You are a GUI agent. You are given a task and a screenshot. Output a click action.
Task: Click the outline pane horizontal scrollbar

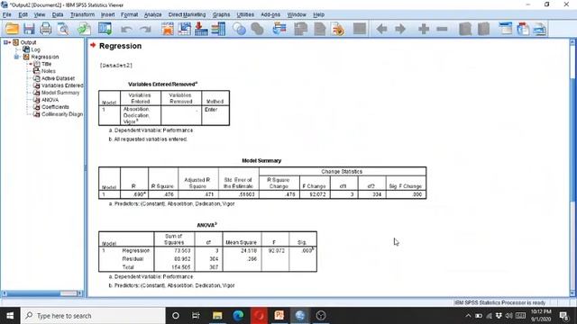(x=42, y=293)
